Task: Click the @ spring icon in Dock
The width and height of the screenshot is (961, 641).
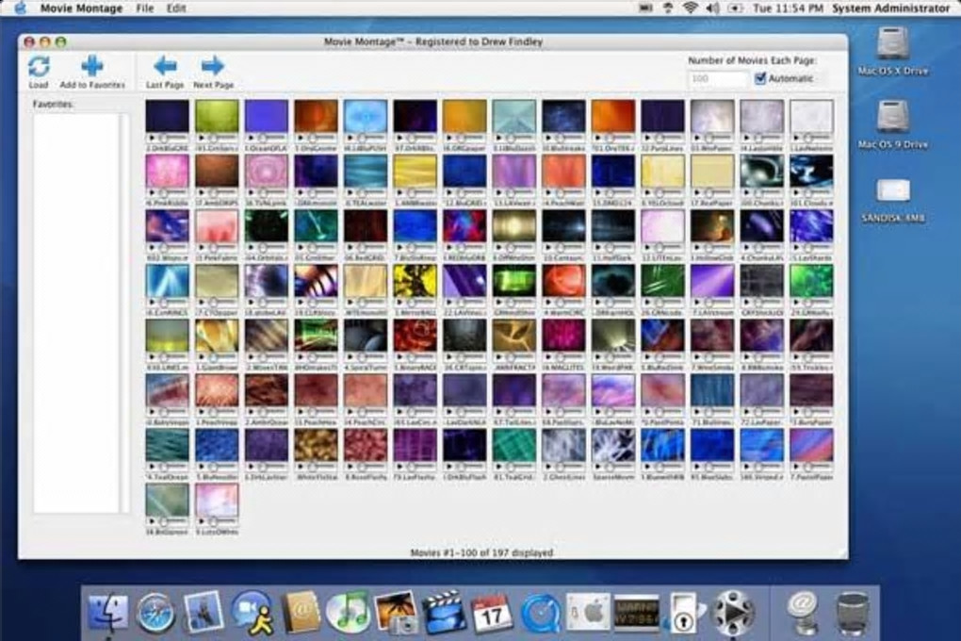Action: tap(803, 613)
